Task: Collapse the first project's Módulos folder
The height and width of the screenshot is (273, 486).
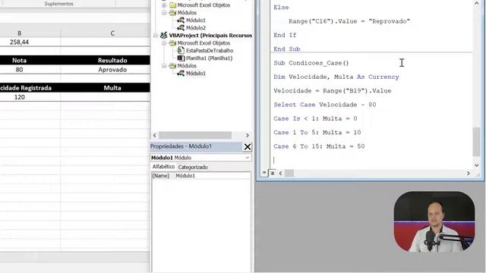Action: click(x=164, y=13)
